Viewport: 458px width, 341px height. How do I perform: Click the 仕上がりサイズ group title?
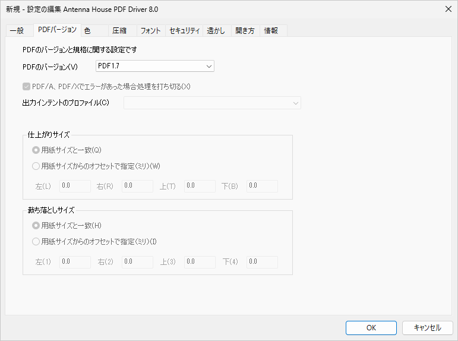coord(49,135)
